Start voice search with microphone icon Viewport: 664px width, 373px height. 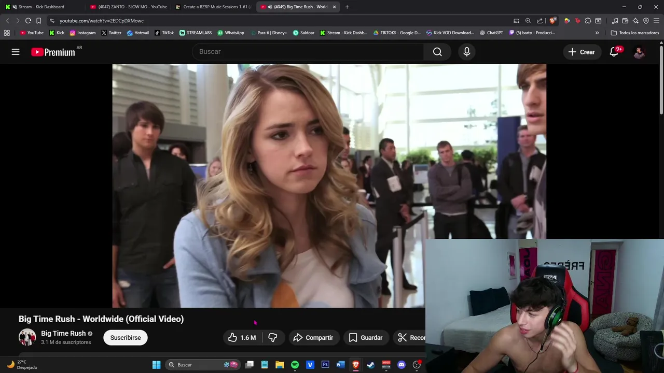click(467, 52)
